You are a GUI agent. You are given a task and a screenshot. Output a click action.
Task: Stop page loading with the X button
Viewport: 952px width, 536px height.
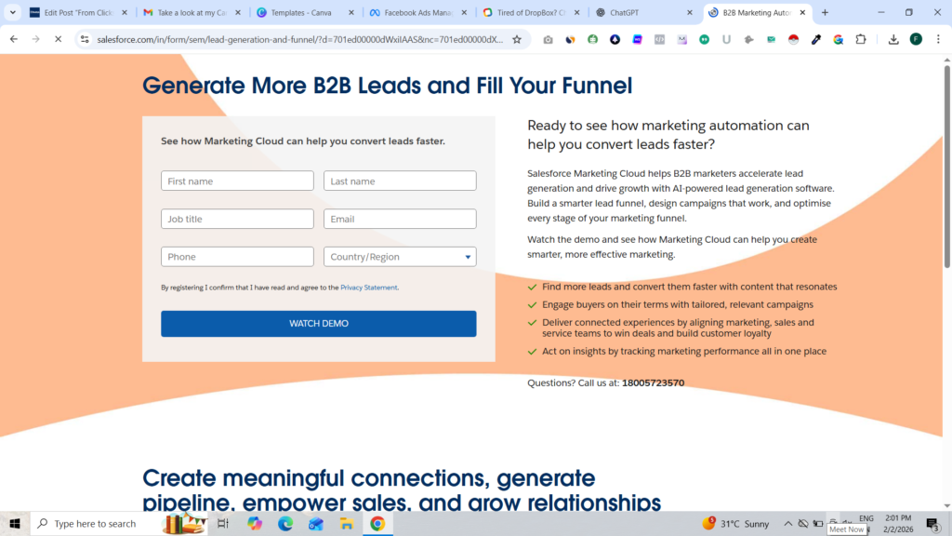(x=58, y=39)
